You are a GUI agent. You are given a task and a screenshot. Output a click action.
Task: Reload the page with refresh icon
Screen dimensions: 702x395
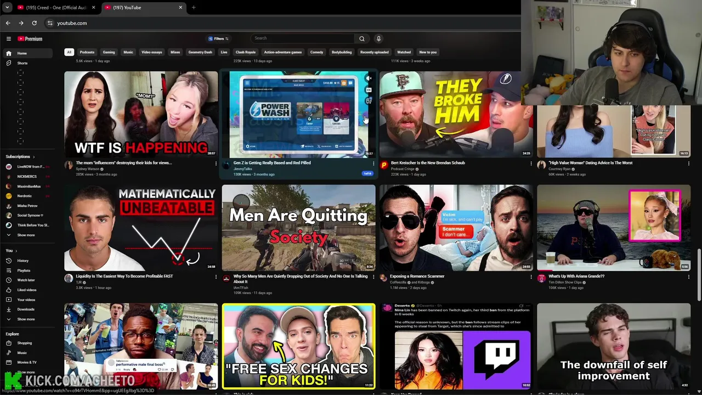pyautogui.click(x=34, y=23)
